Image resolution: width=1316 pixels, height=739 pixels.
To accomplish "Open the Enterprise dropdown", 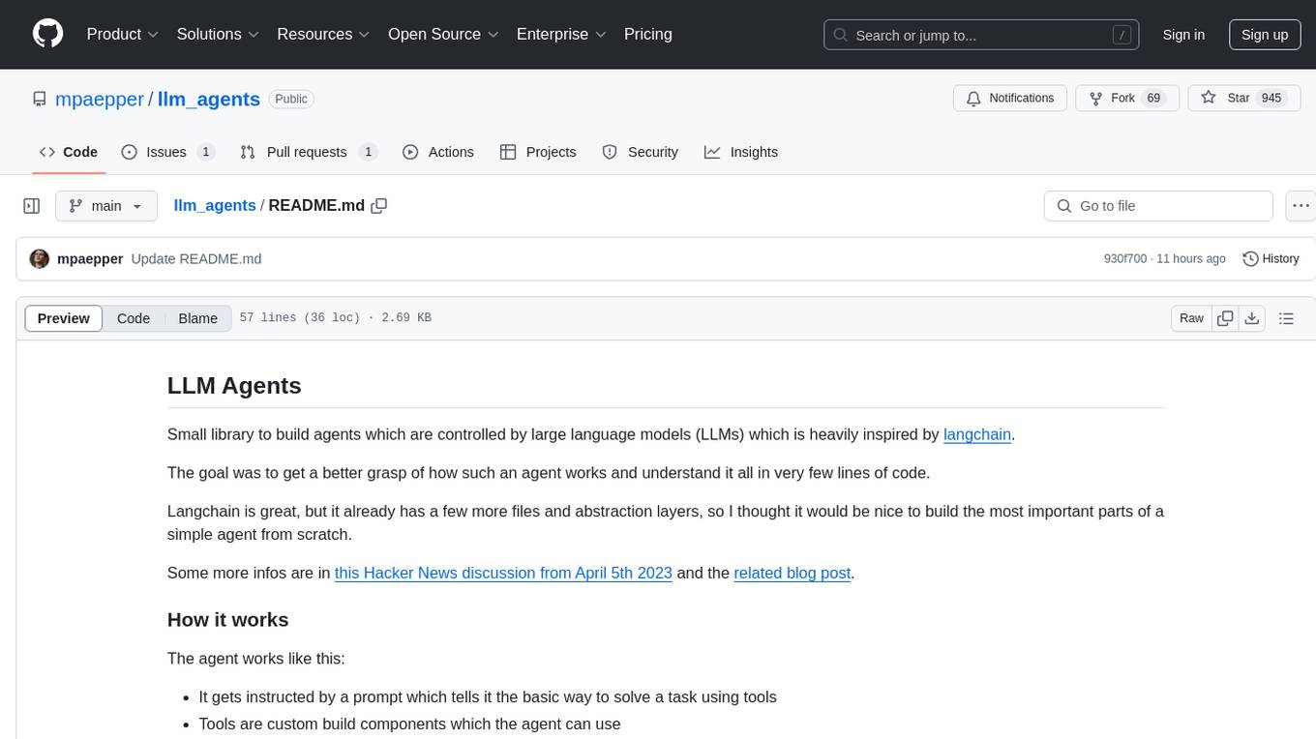I will tap(562, 34).
